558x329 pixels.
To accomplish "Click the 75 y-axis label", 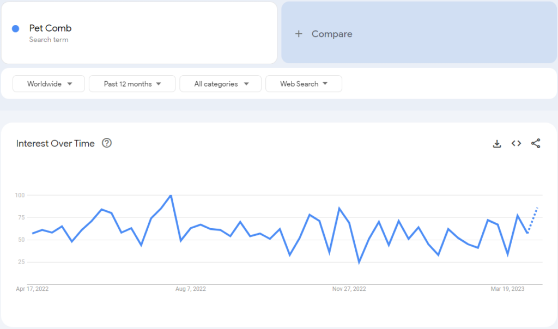I will (21, 217).
